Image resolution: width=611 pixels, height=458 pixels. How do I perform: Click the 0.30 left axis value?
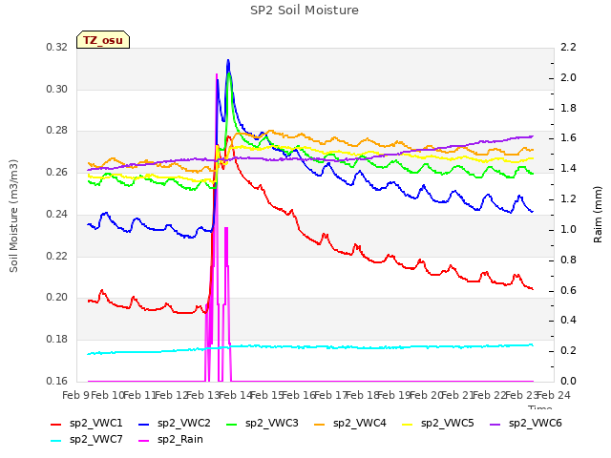click(x=57, y=89)
